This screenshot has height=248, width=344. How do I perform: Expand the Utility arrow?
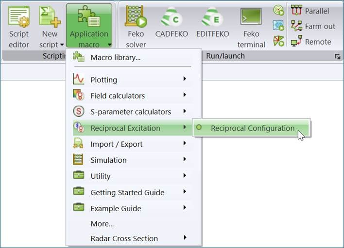point(185,175)
